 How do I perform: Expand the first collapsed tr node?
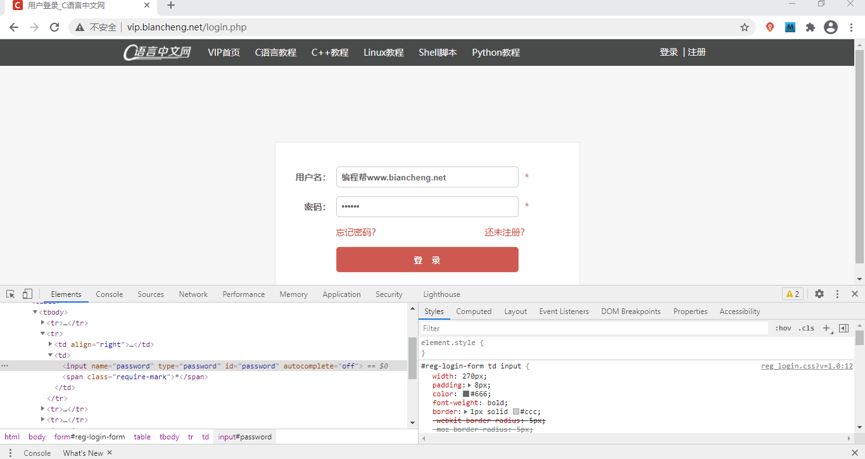tap(43, 323)
